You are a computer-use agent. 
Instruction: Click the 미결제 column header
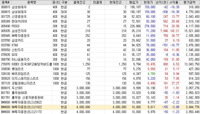coord(97,3)
